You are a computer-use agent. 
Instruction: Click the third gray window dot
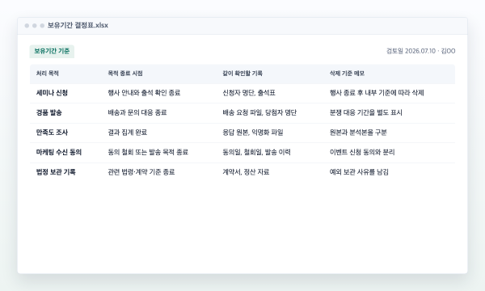pos(42,26)
